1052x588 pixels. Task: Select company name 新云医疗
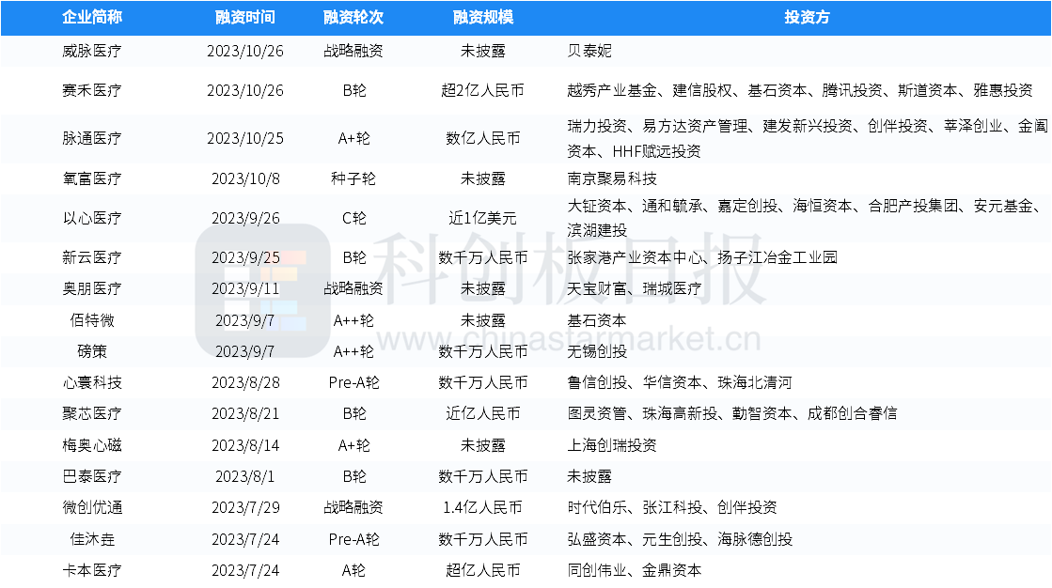(x=92, y=257)
